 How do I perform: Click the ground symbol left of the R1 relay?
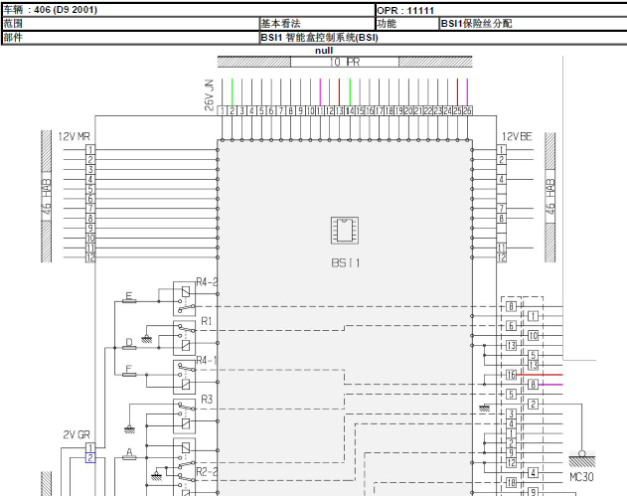[147, 340]
